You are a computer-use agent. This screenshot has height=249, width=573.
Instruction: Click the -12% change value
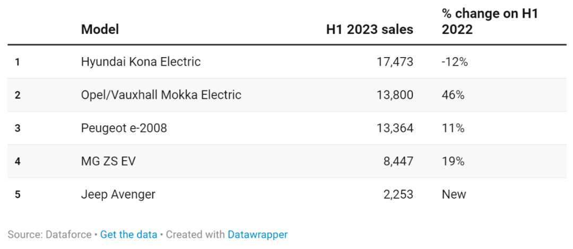click(455, 62)
